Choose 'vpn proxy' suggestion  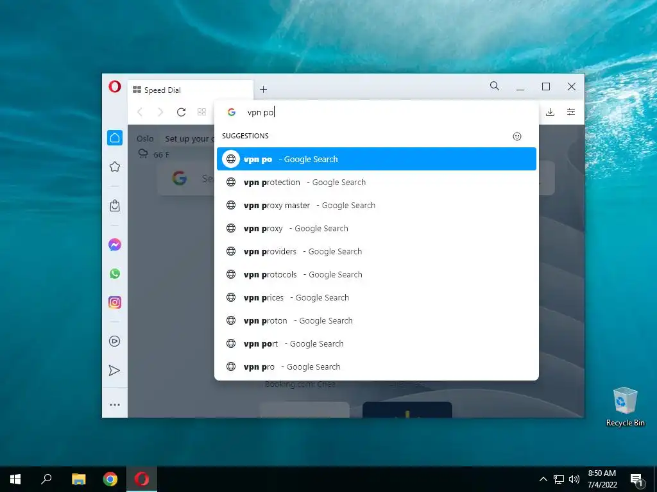[376, 228]
